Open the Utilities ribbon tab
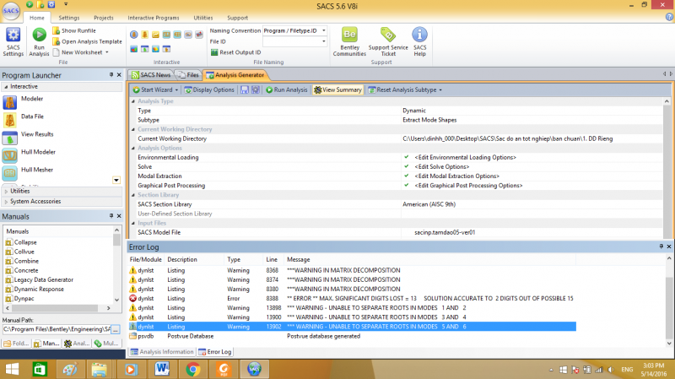Viewport: 675px width, 379px height. click(202, 18)
